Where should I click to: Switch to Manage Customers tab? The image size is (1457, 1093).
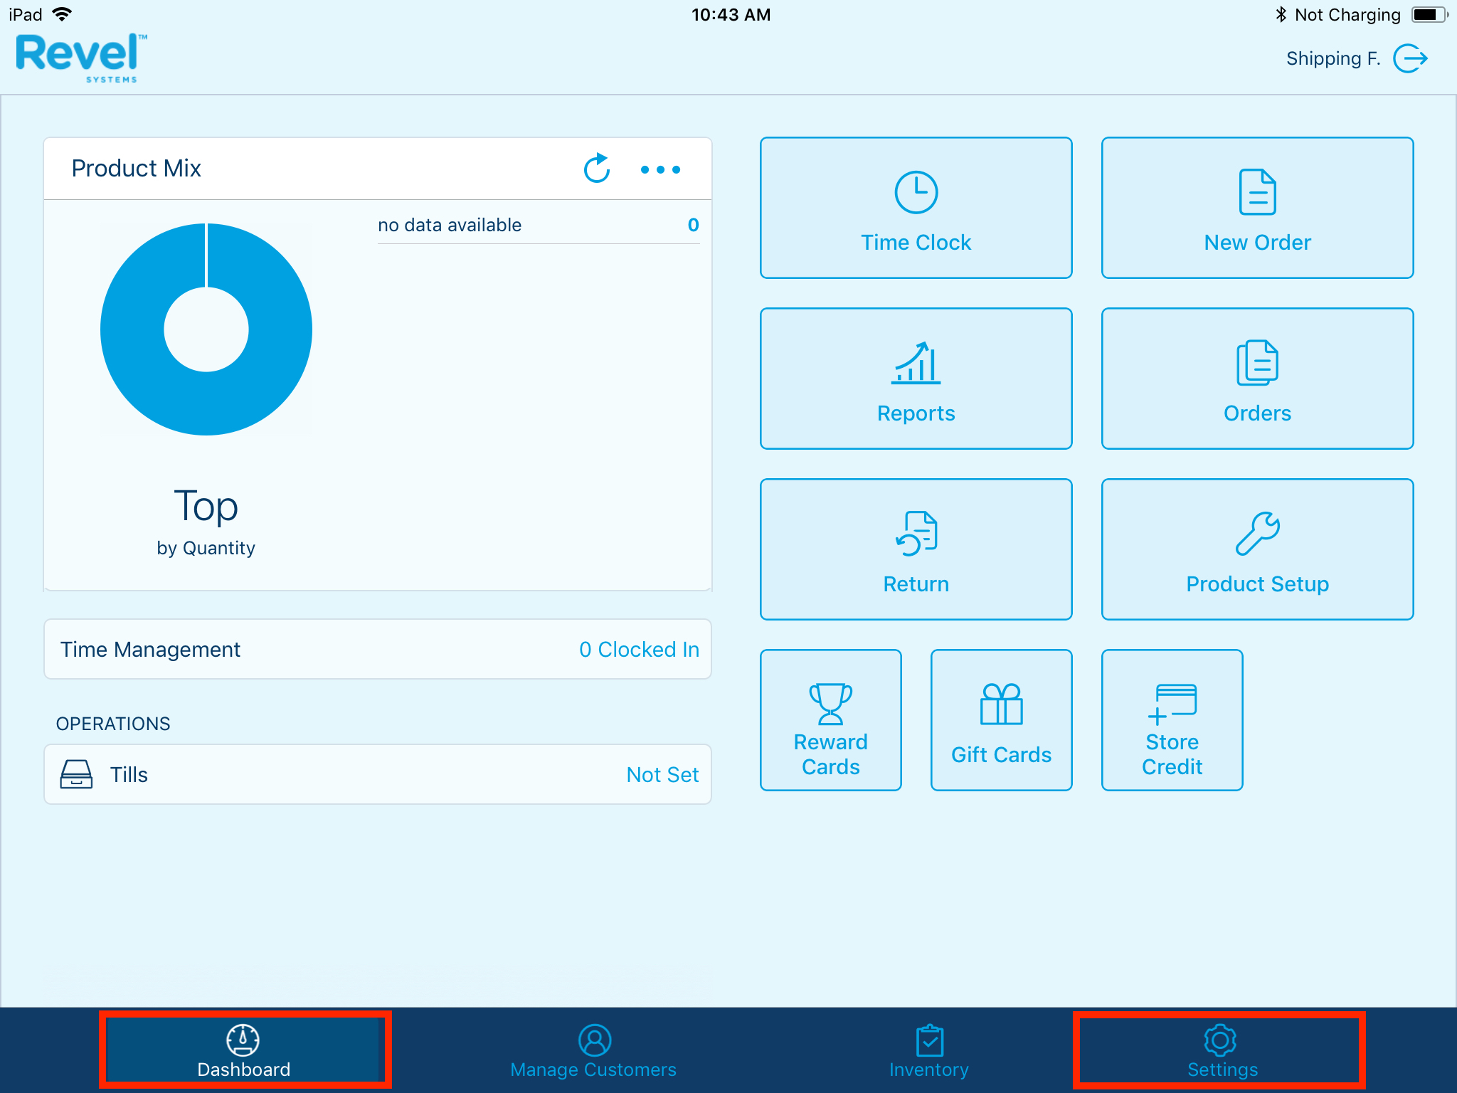[x=593, y=1050]
